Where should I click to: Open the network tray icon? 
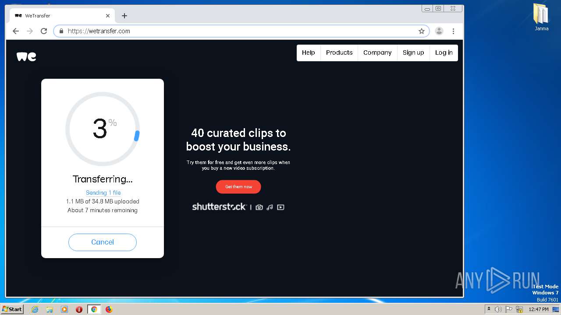coord(519,309)
